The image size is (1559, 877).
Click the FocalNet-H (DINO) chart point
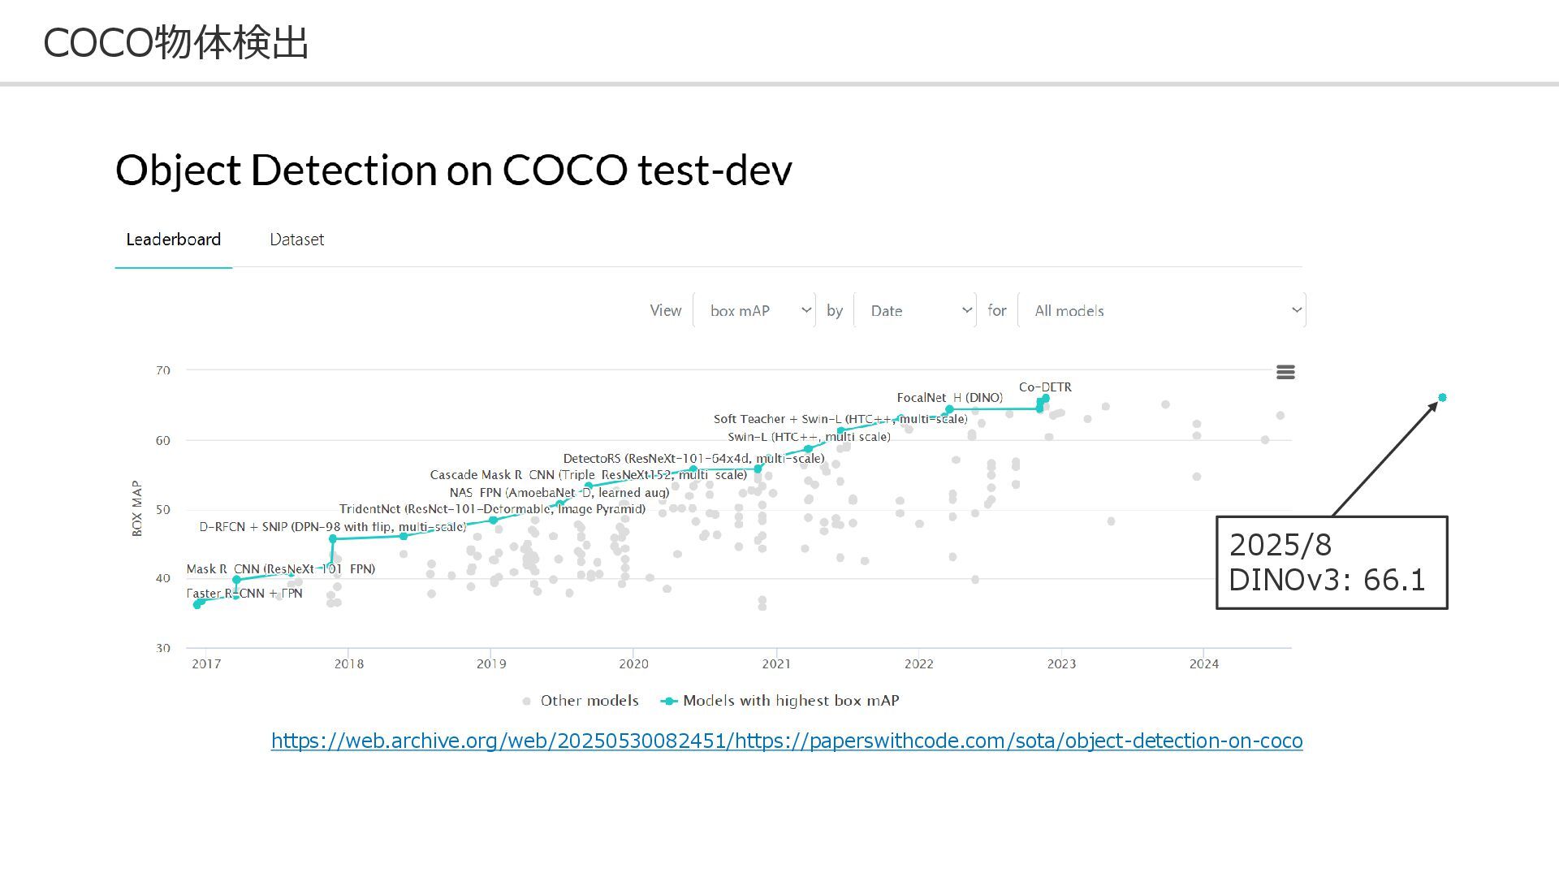[949, 409]
